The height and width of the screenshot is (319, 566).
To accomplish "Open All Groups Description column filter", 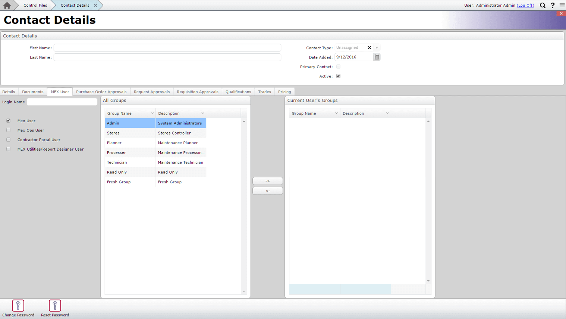I will coord(203,113).
